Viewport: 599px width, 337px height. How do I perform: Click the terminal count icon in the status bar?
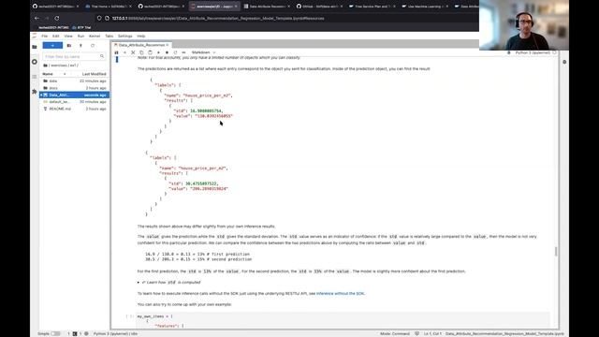point(75,333)
